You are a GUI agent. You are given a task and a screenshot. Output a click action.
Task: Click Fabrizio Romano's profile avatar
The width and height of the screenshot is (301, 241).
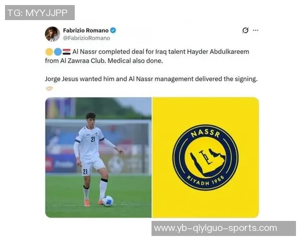pos(52,34)
